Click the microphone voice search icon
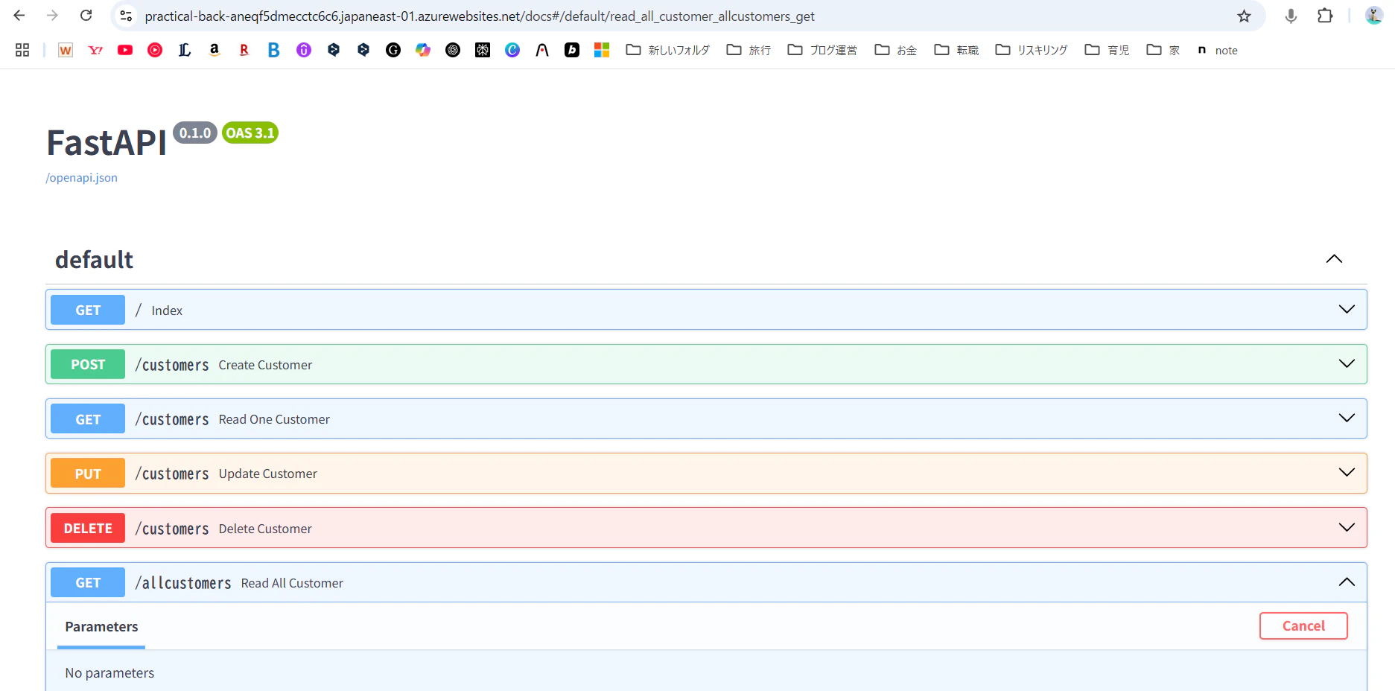1395x691 pixels. coord(1291,16)
